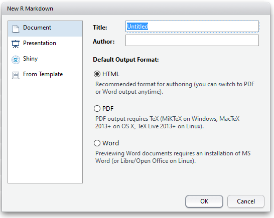Image resolution: width=274 pixels, height=218 pixels.
Task: Choose the Presentation label in sidebar
Action: [40, 43]
